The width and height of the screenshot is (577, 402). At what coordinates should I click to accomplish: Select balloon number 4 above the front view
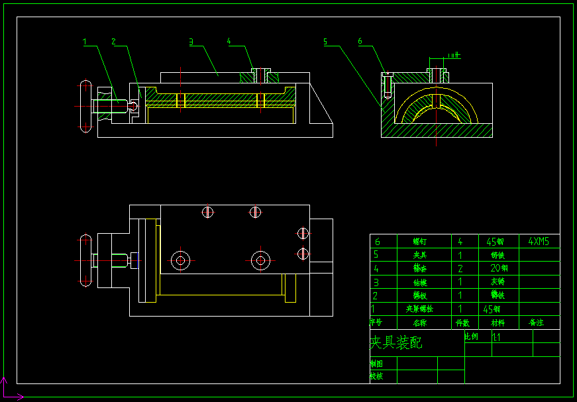(229, 41)
